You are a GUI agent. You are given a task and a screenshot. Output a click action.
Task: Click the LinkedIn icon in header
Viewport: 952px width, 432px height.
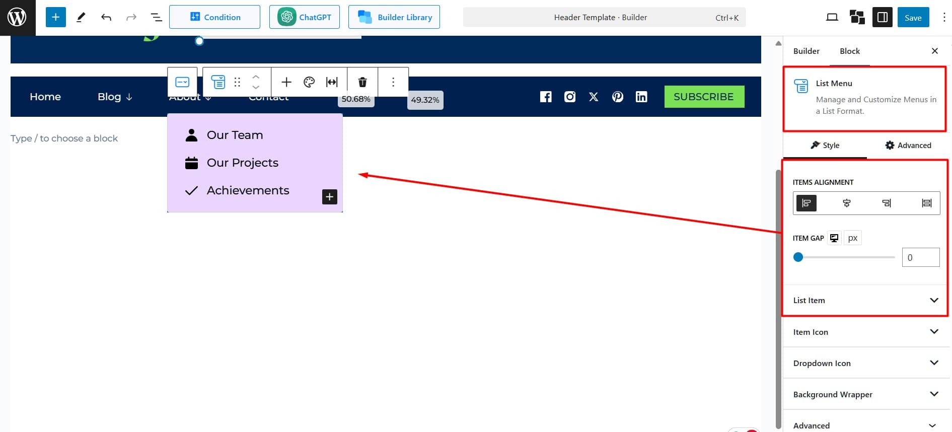tap(641, 97)
